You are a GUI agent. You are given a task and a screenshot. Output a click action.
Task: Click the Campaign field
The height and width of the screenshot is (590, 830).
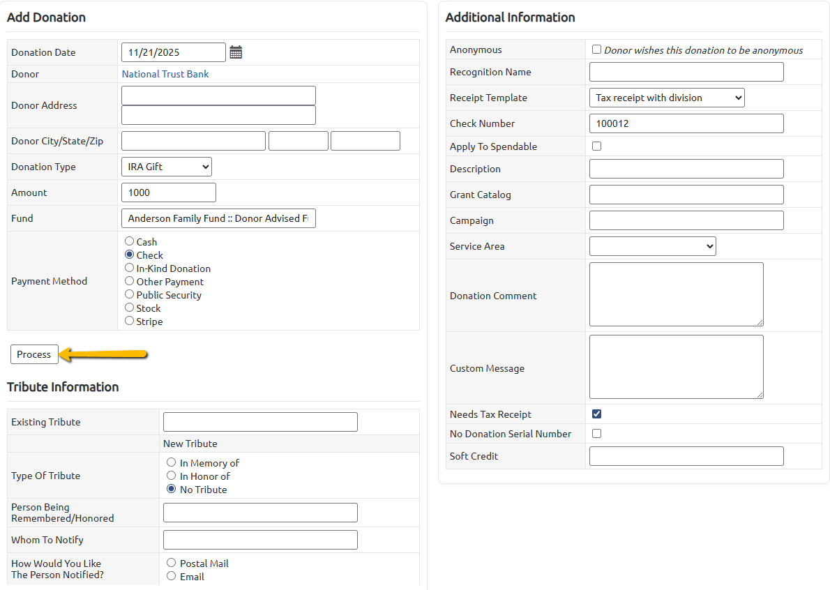(x=686, y=220)
